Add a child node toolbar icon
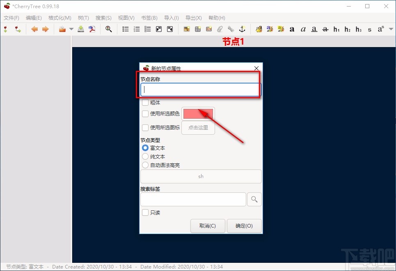 click(x=18, y=29)
